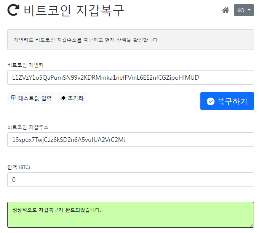Click the 잔액 (BTC) label
Image resolution: width=259 pixels, height=233 pixels.
point(19,167)
